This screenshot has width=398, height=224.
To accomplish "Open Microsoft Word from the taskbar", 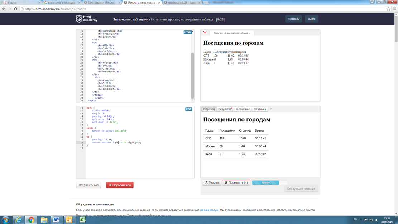I will (x=56, y=220).
